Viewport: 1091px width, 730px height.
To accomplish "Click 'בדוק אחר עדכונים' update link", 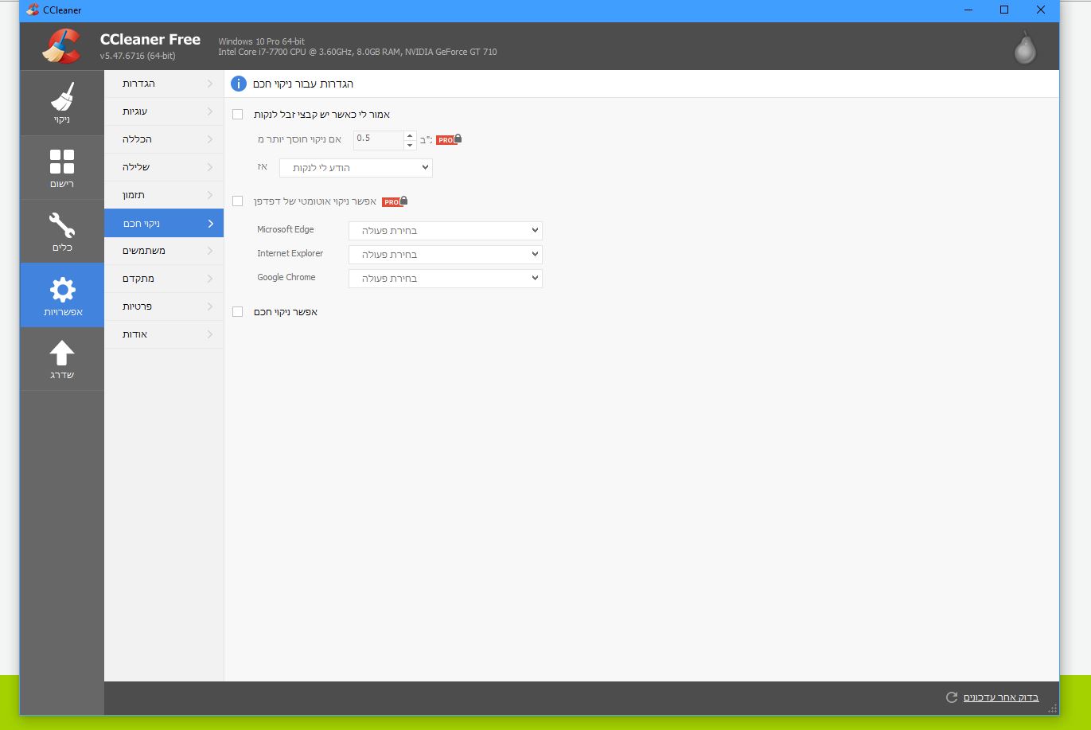I will tap(1001, 697).
